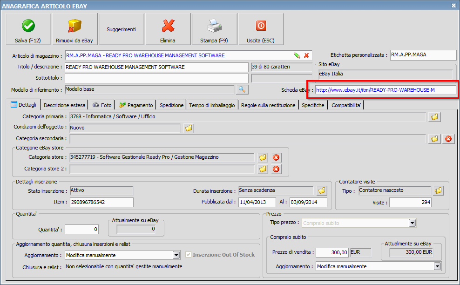Click the red X in Articolo di magazzino
The height and width of the screenshot is (285, 460).
[x=306, y=55]
